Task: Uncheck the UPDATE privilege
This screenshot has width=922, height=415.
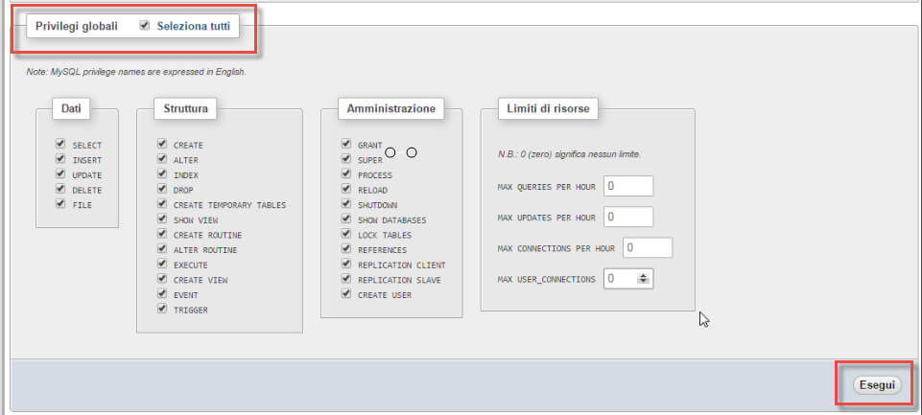Action: 60,174
